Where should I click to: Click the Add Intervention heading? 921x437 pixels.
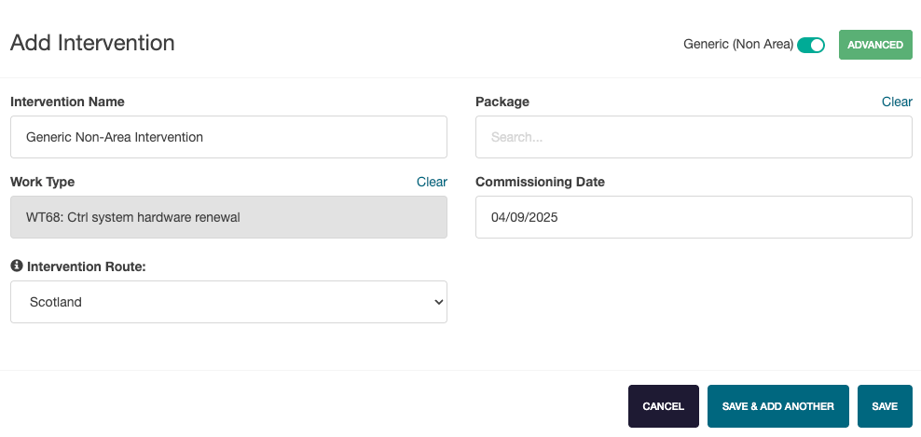pos(92,43)
